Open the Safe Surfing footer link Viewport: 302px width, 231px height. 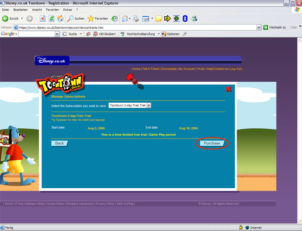[x=125, y=204]
